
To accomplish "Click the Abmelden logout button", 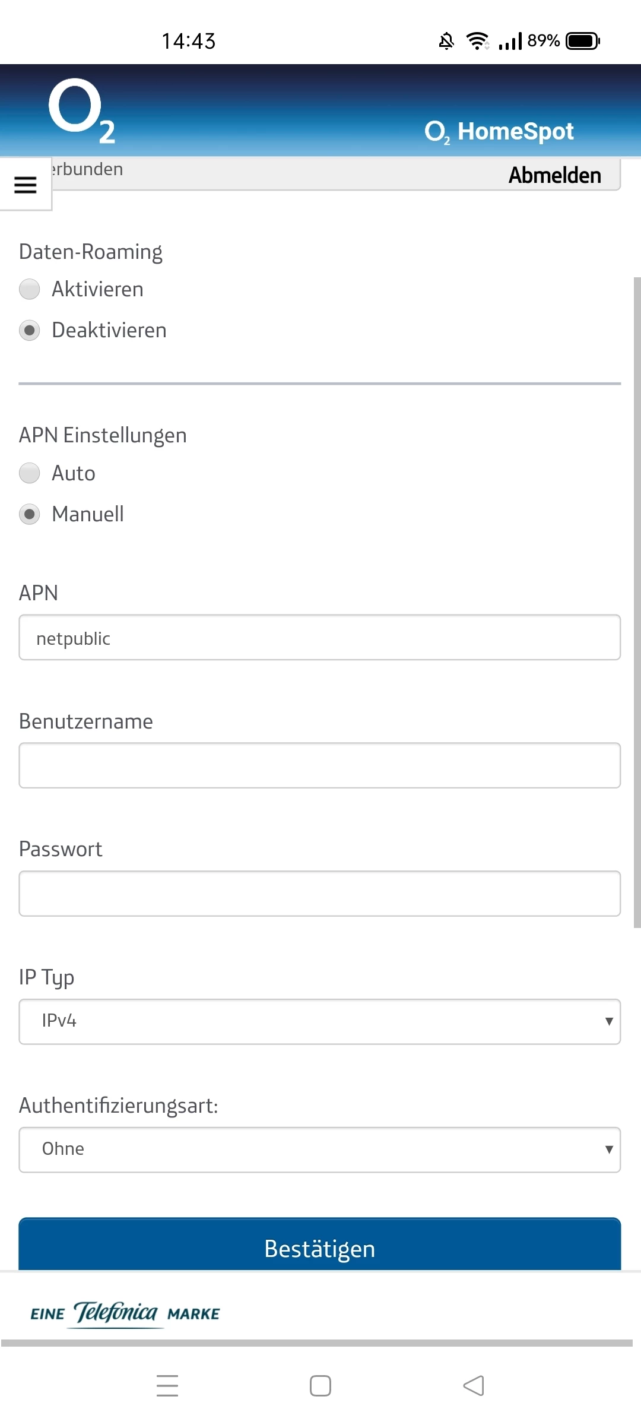I will (x=554, y=175).
